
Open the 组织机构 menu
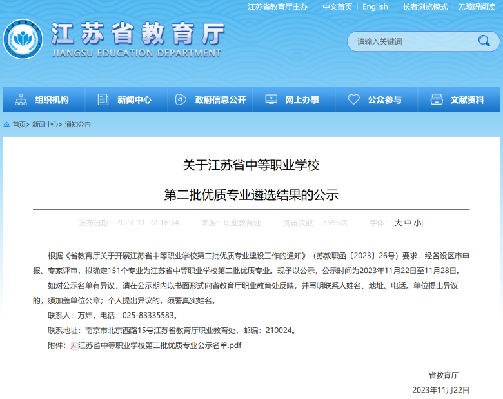click(x=44, y=99)
